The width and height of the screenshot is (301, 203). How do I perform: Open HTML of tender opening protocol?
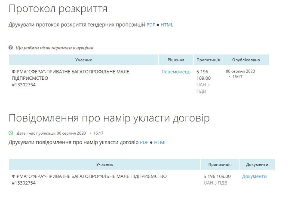167,25
